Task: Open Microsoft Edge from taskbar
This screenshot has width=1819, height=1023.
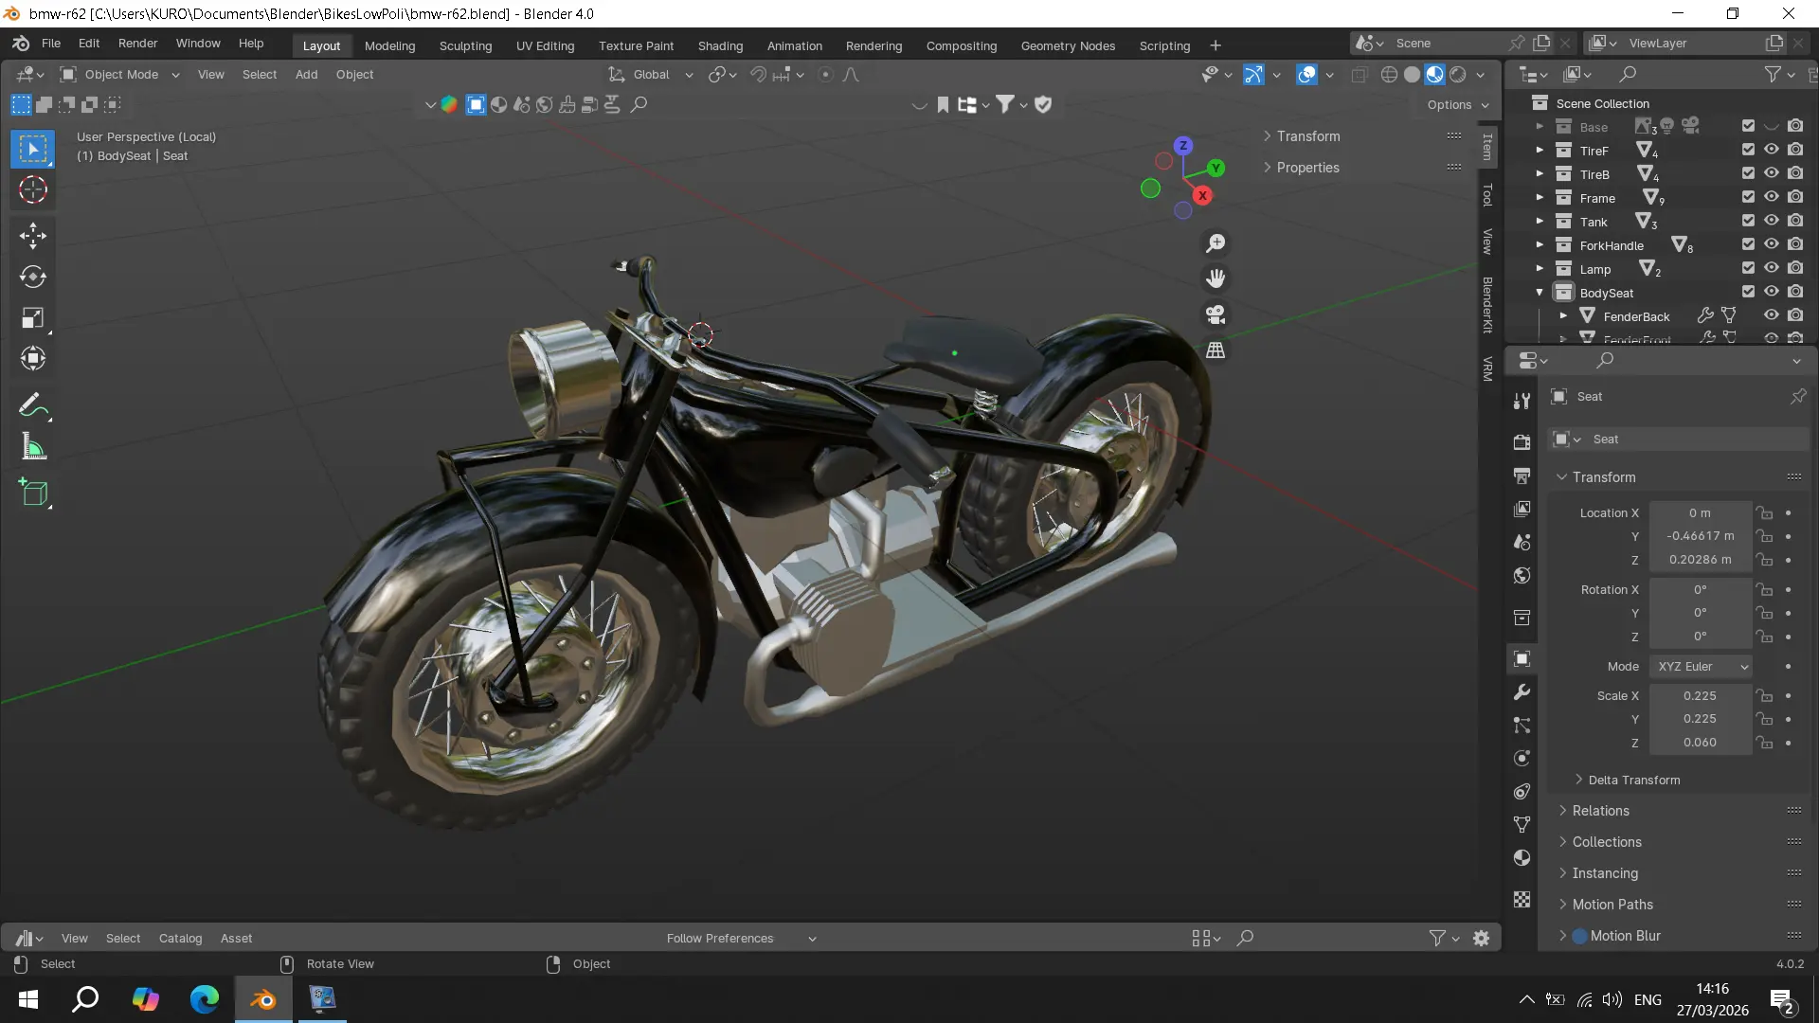Action: [204, 999]
